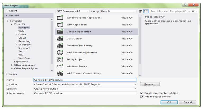Viewport: 213px width, 110px height.
Task: Select the Empty Project template icon
Action: 60,59
